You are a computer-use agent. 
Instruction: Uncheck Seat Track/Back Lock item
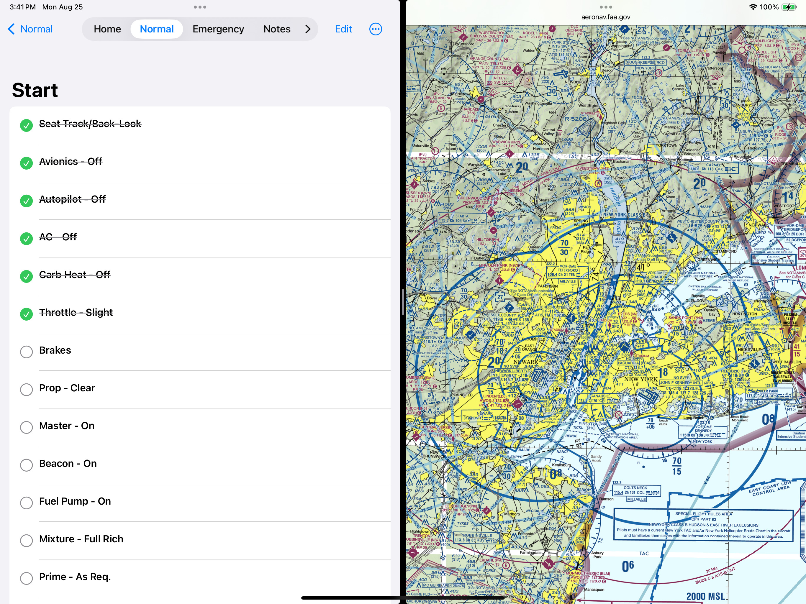click(x=26, y=125)
